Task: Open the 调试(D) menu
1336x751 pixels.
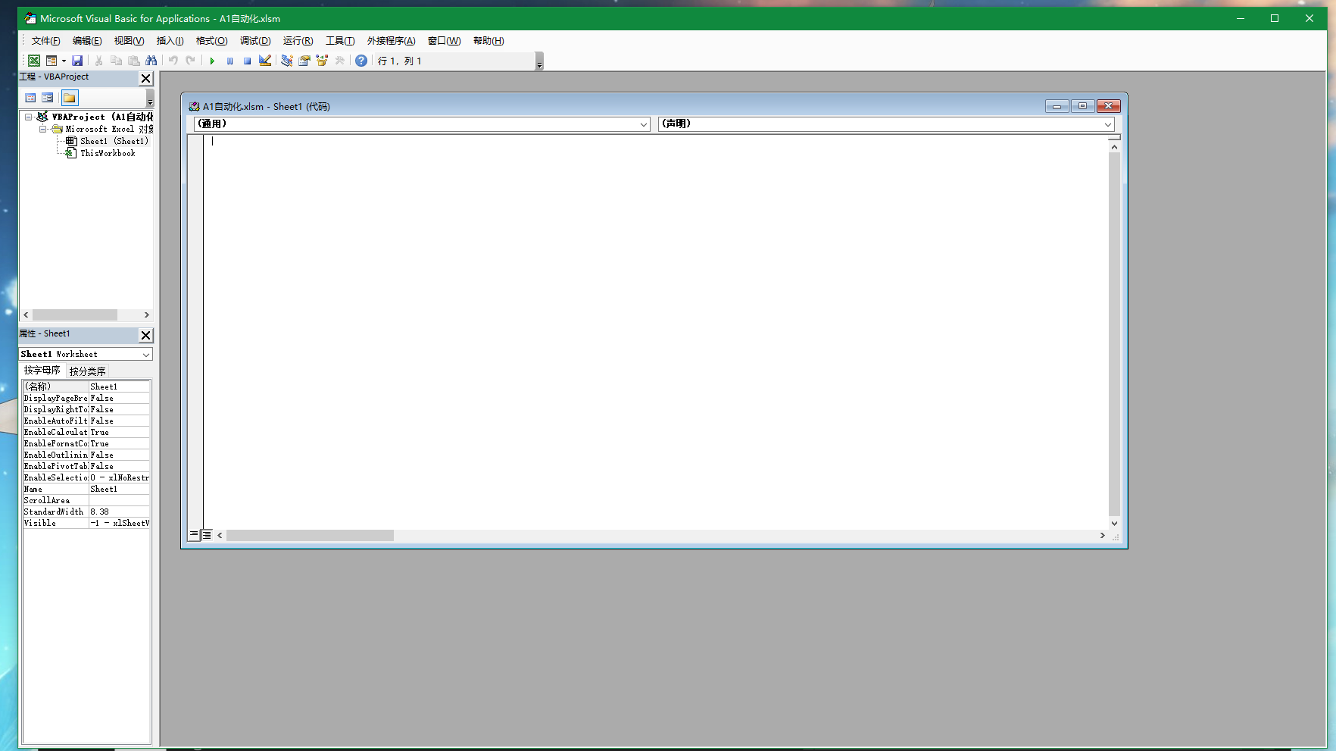Action: pyautogui.click(x=255, y=41)
